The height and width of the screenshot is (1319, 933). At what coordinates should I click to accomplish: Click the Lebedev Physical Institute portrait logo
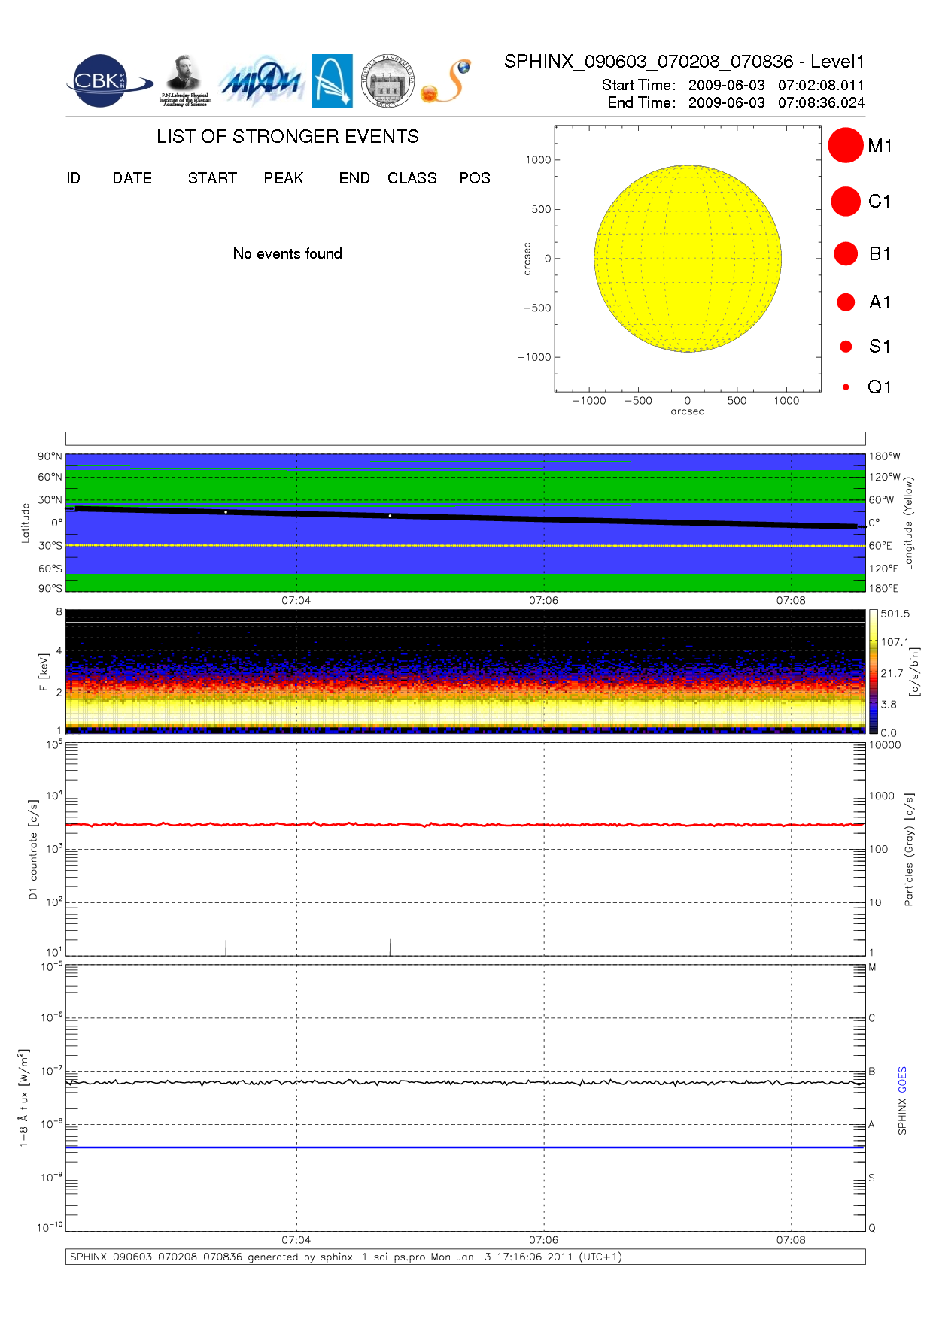pyautogui.click(x=184, y=80)
